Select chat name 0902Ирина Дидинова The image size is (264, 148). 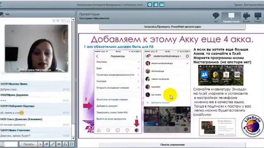click(x=14, y=95)
